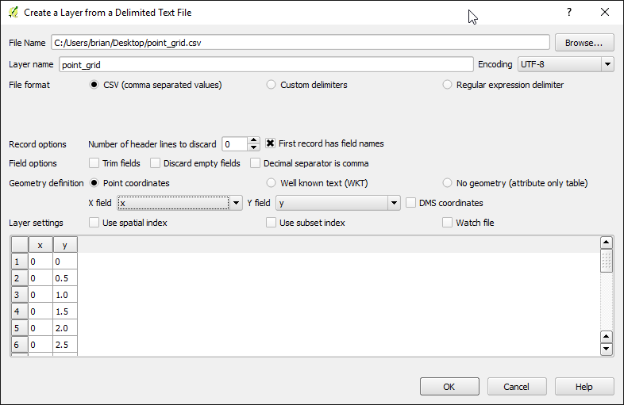Click the QGIS icon in the title bar

coord(13,13)
